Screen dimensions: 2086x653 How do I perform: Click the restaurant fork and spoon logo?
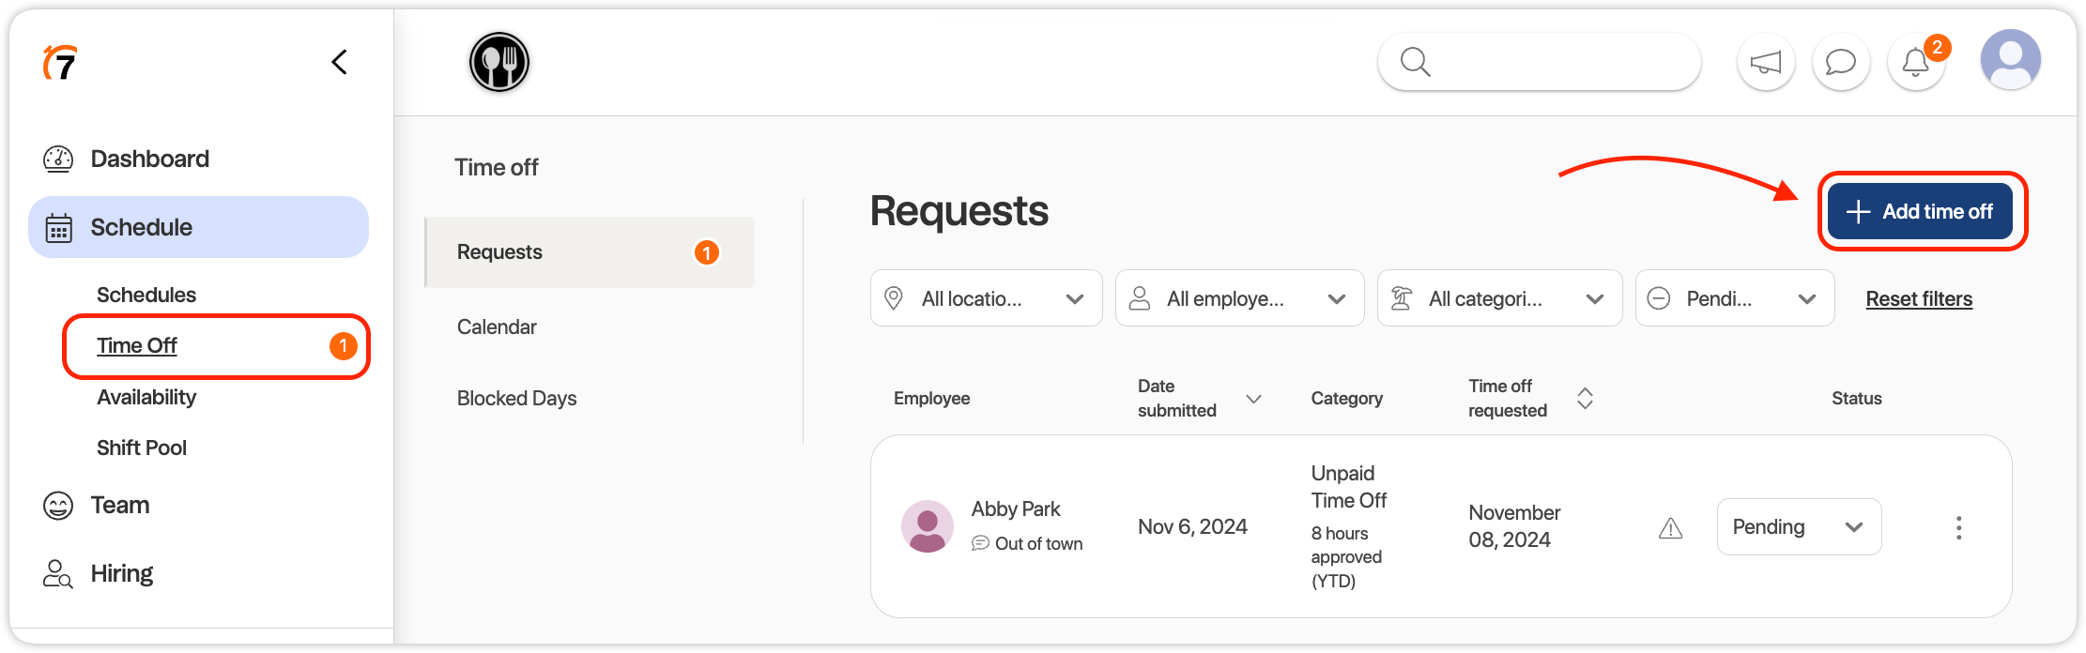point(499,63)
